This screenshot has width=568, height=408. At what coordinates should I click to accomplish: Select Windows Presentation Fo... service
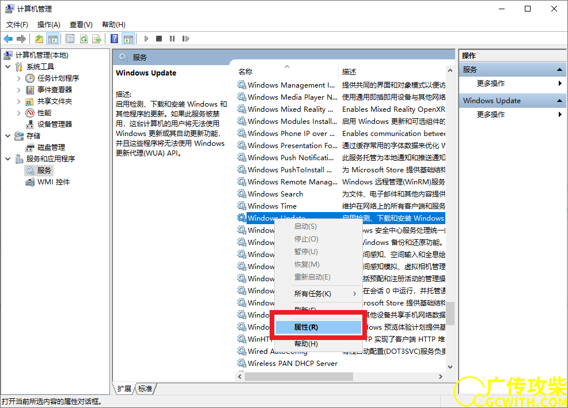341,146
